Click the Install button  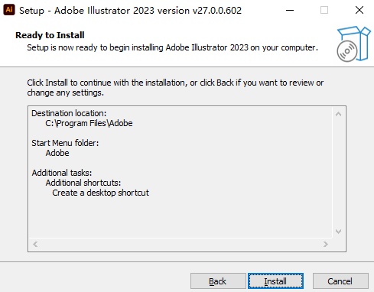point(275,281)
